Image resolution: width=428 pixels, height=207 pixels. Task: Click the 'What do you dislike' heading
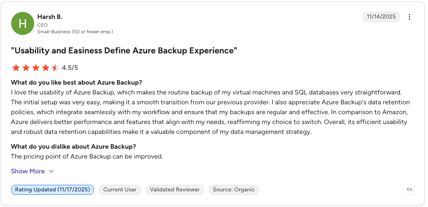73,147
